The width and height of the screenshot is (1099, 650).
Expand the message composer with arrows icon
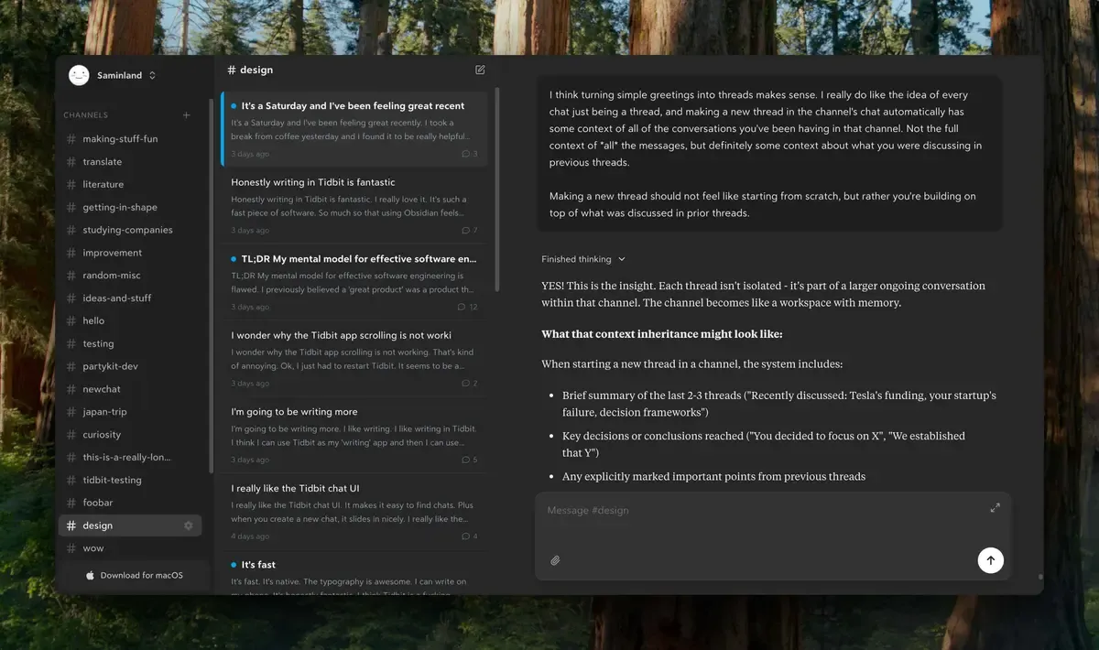tap(995, 508)
